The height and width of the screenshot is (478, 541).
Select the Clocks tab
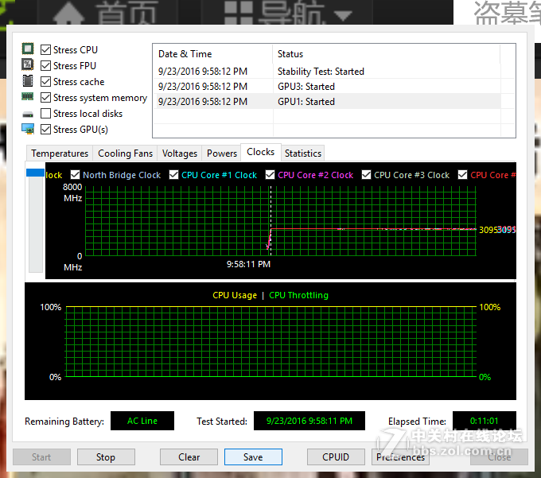coord(261,152)
